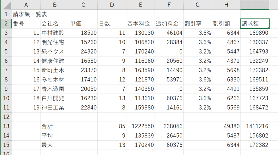This screenshot has width=278, height=155.
Task: Click number cell 19
Action: 26,108
